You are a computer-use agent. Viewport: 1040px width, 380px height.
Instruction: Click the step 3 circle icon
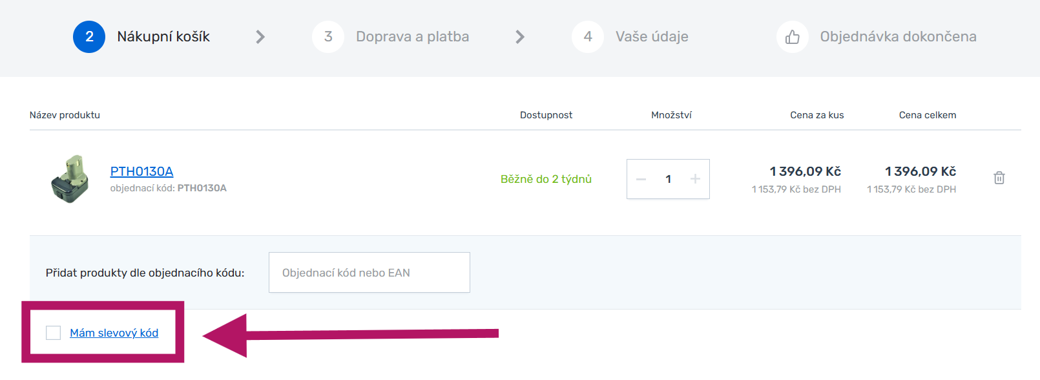[x=328, y=37]
